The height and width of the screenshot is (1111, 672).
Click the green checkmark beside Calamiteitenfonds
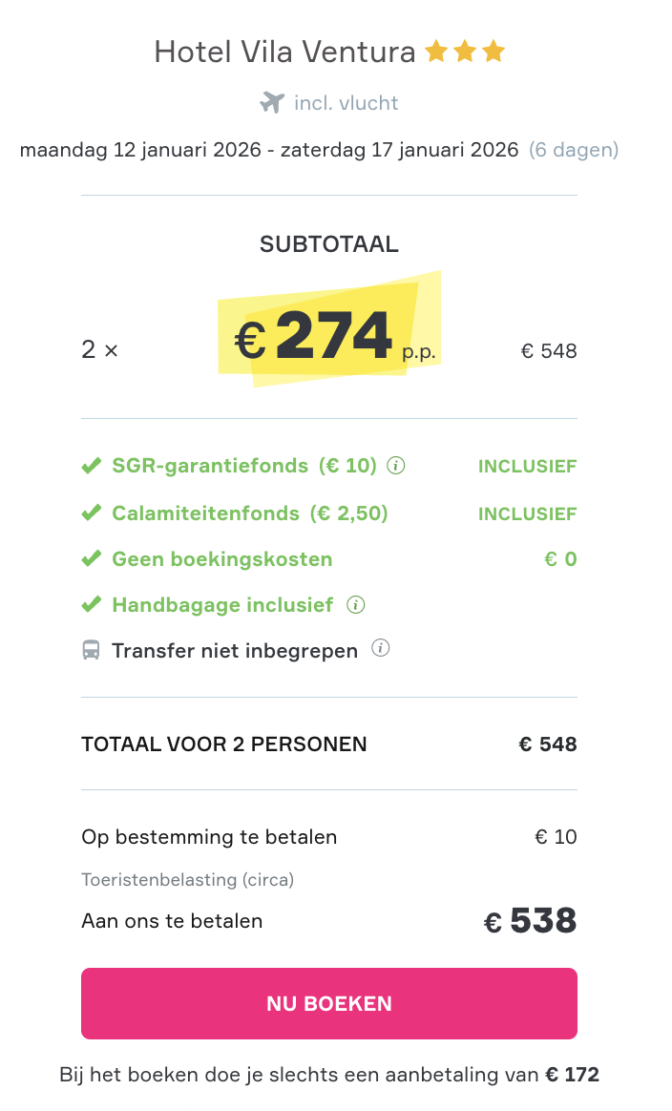coord(91,513)
